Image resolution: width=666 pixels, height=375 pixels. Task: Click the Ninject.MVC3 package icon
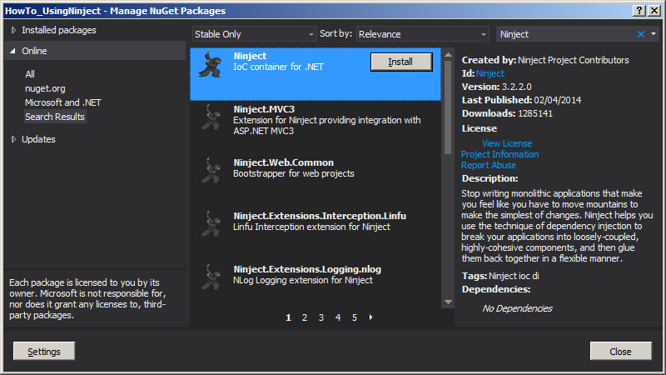pyautogui.click(x=208, y=118)
